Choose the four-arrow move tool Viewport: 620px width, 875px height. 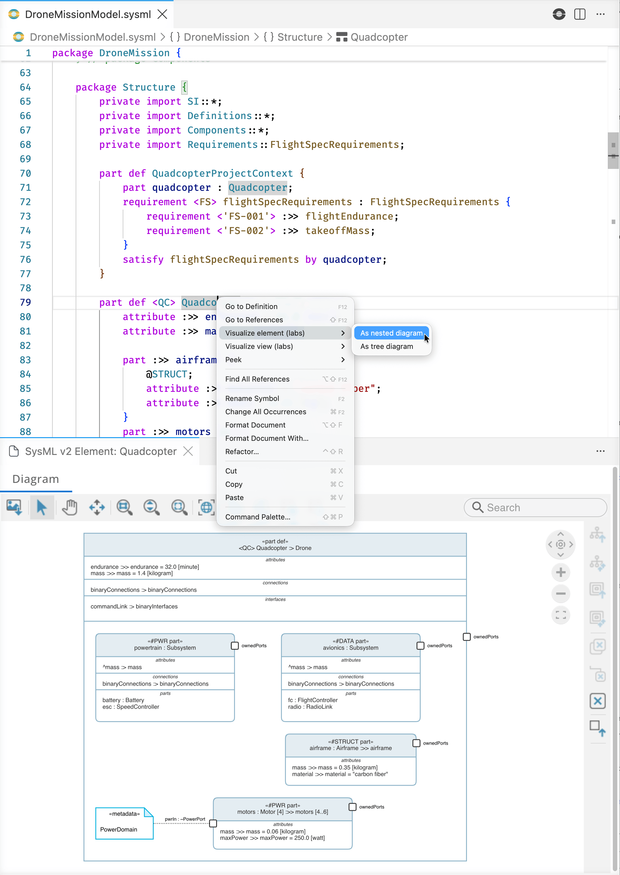click(x=97, y=507)
